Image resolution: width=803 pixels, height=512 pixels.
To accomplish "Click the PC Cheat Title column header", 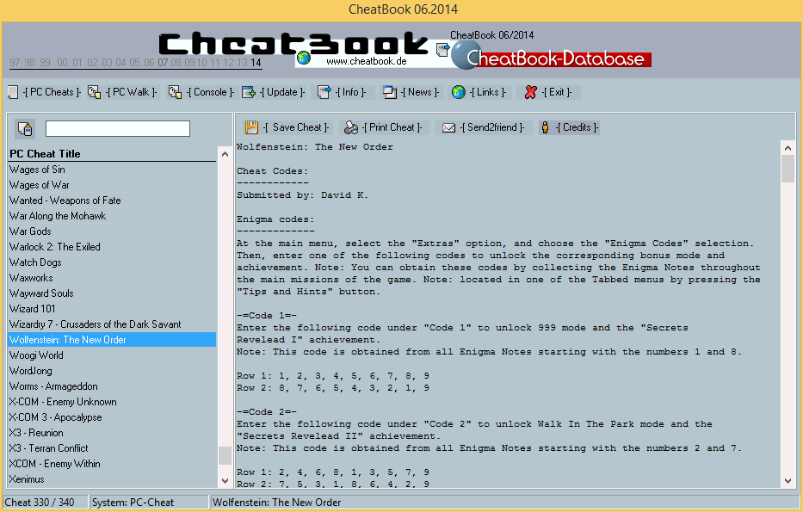I will (x=112, y=153).
